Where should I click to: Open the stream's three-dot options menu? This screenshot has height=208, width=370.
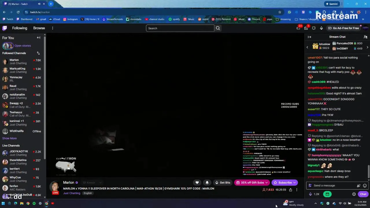297,190
